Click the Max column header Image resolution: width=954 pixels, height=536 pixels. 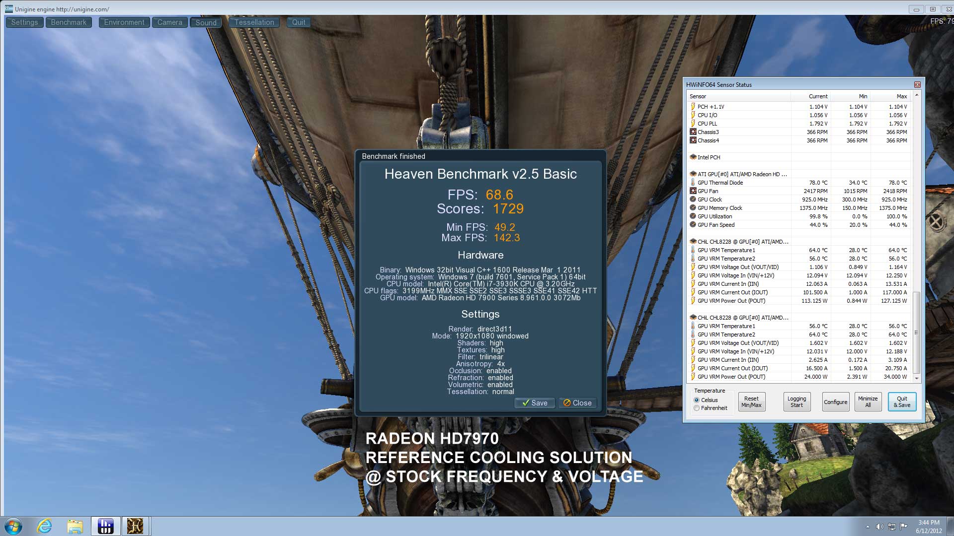click(890, 96)
